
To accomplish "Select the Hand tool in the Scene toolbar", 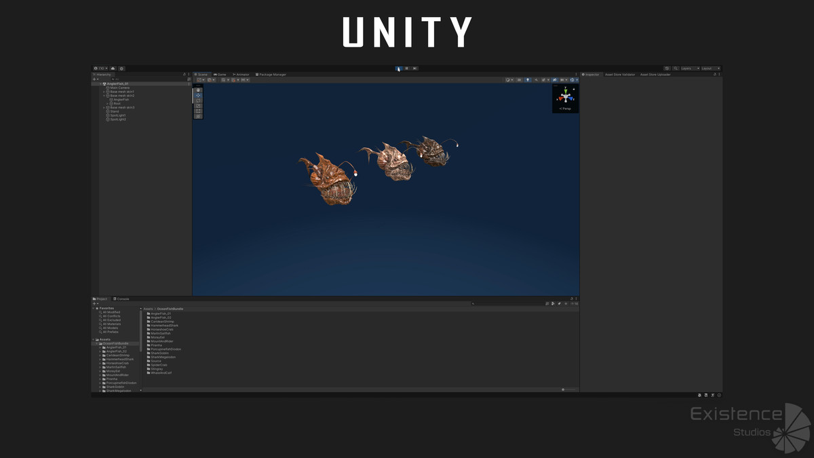I will pyautogui.click(x=198, y=90).
